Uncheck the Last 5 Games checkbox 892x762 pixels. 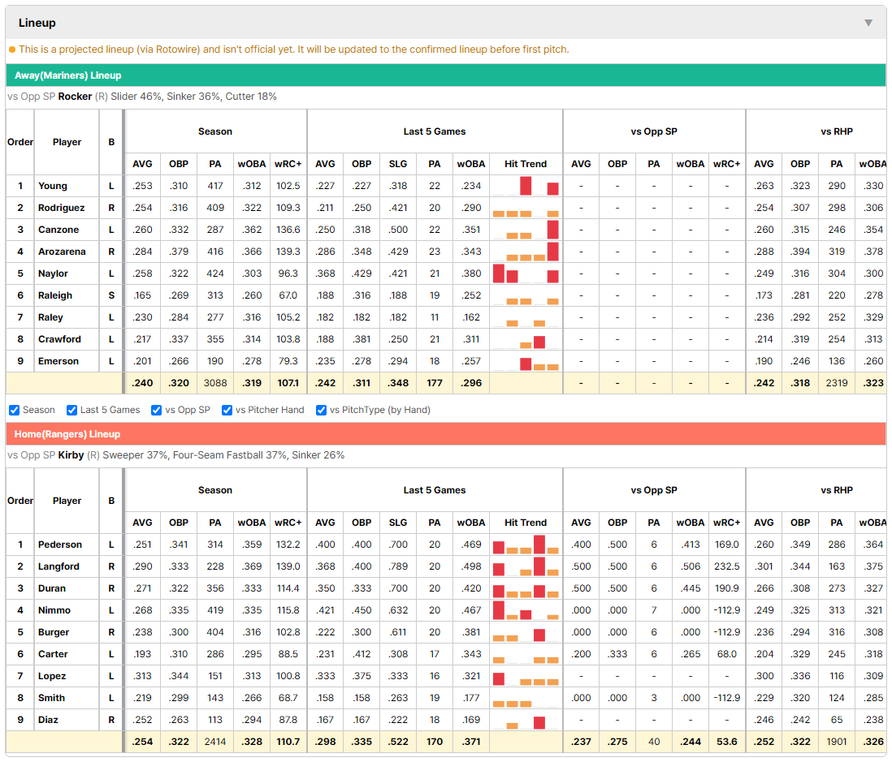coord(71,410)
